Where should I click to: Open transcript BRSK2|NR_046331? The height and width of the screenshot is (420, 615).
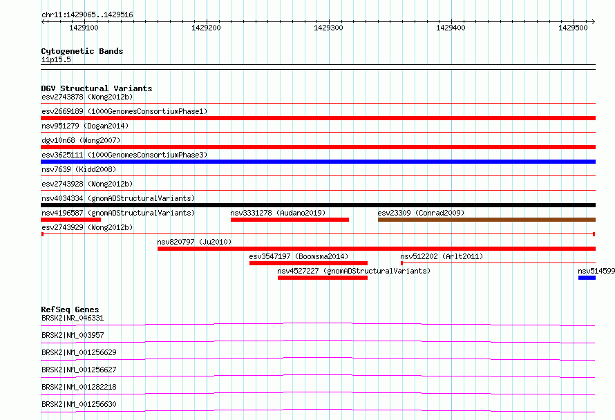click(x=73, y=318)
